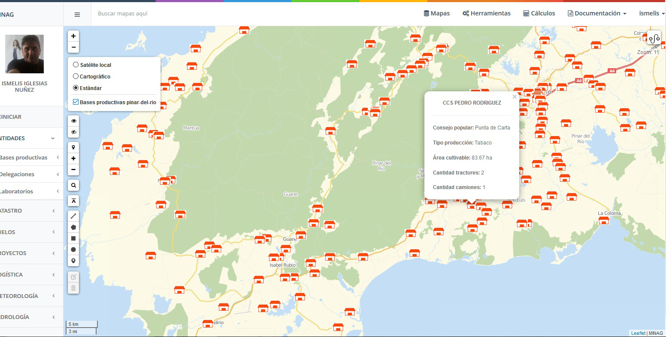This screenshot has width=666, height=337.
Task: Open the Cálculos menu
Action: tap(539, 13)
